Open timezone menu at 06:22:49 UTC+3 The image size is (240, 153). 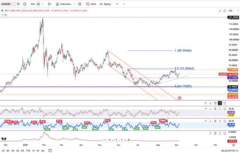230,151
